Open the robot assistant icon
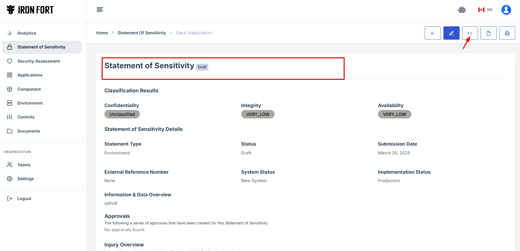The height and width of the screenshot is (251, 520). 462,10
